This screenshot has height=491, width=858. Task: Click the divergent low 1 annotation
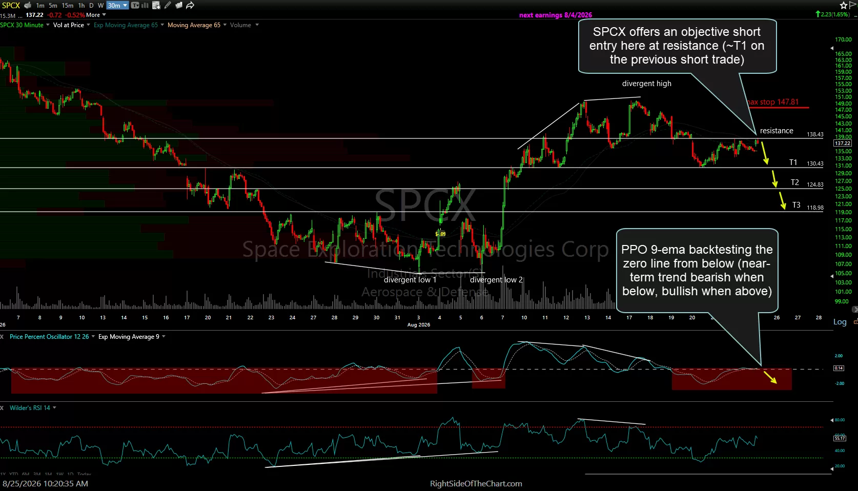pyautogui.click(x=410, y=280)
